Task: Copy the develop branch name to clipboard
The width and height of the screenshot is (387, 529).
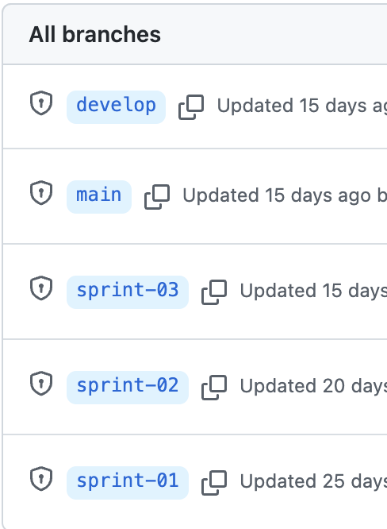Action: pyautogui.click(x=191, y=107)
